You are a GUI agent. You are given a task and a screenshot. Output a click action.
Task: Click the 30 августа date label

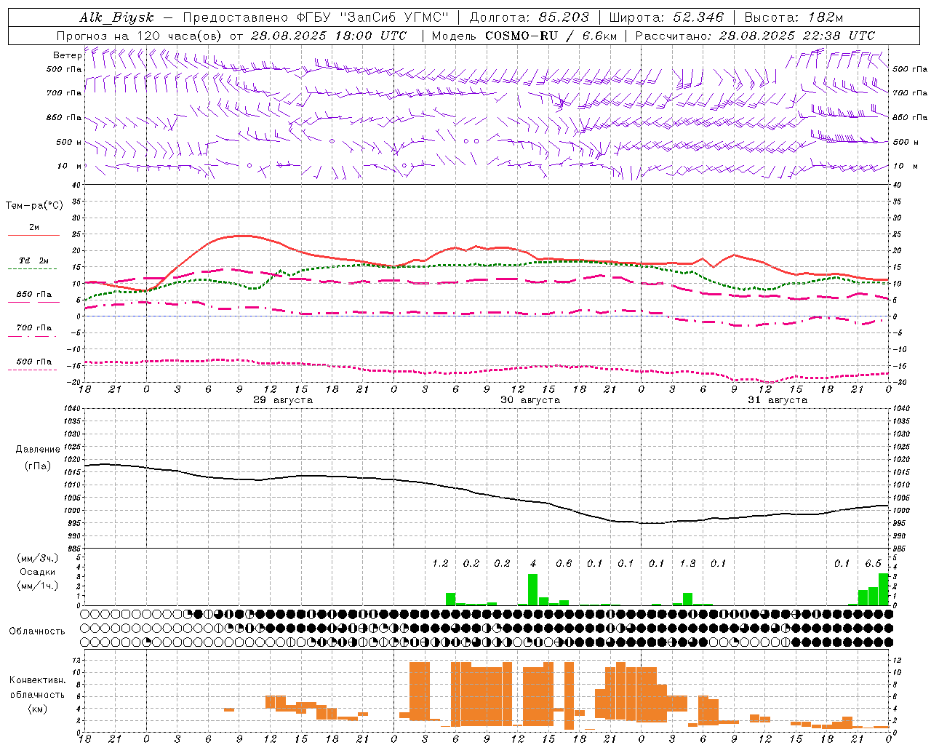[530, 400]
